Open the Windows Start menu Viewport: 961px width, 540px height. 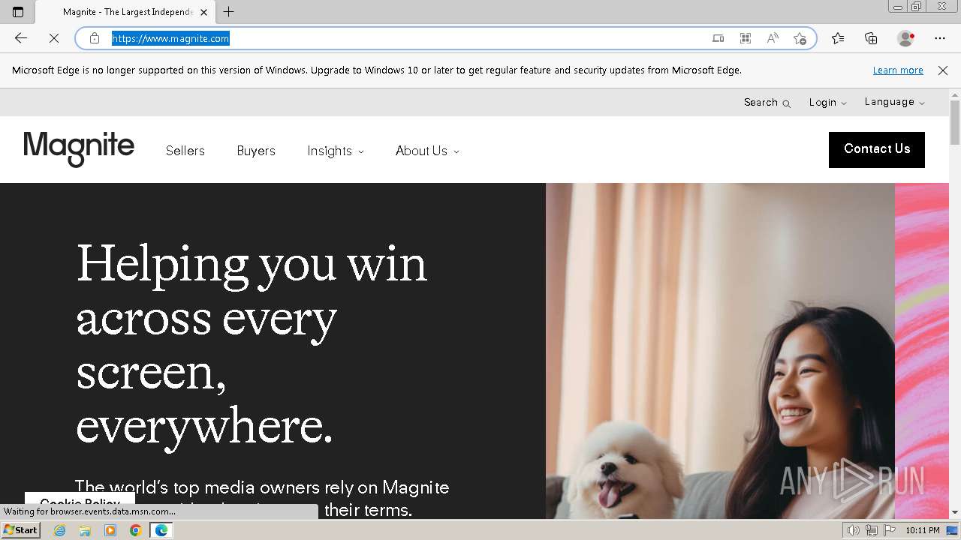tap(20, 530)
